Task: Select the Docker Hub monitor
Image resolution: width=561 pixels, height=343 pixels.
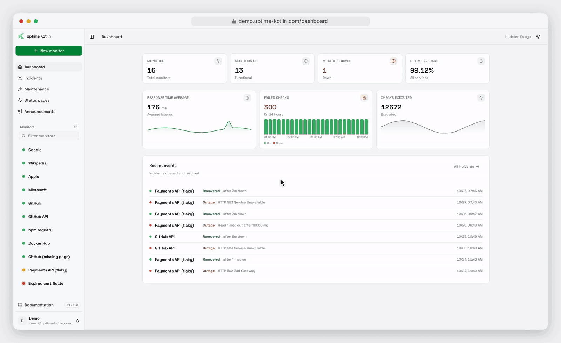Action: pyautogui.click(x=49, y=243)
